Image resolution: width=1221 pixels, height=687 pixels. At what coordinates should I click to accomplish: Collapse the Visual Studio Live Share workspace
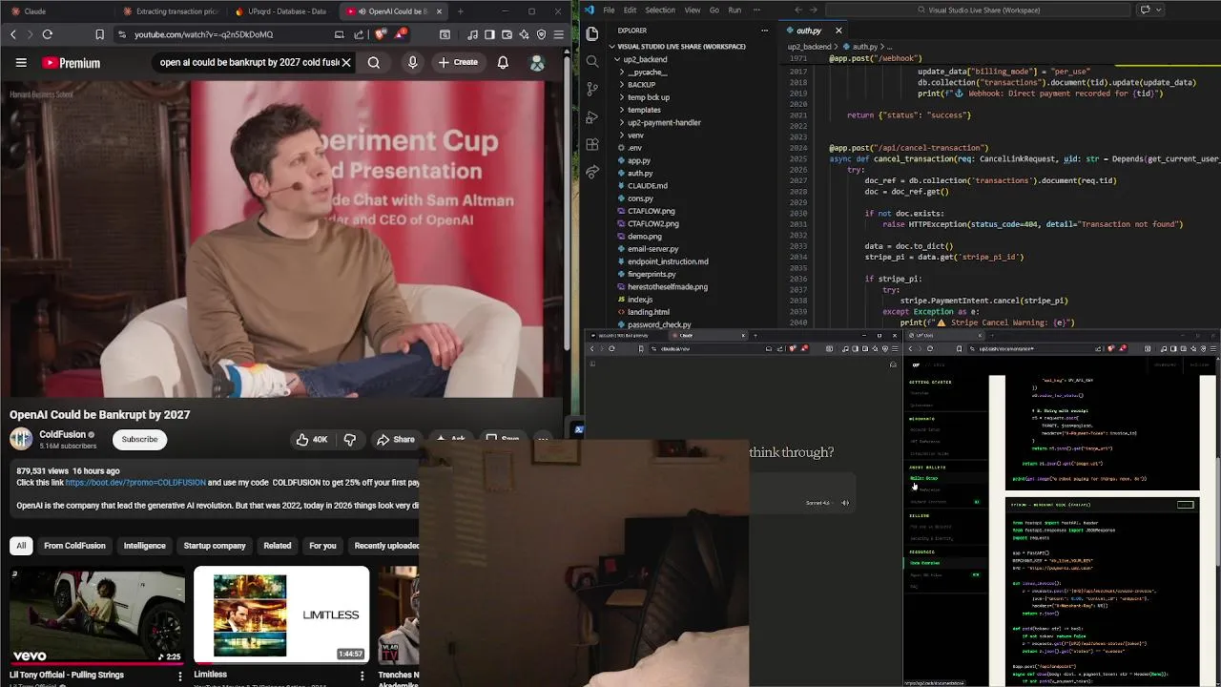(679, 47)
